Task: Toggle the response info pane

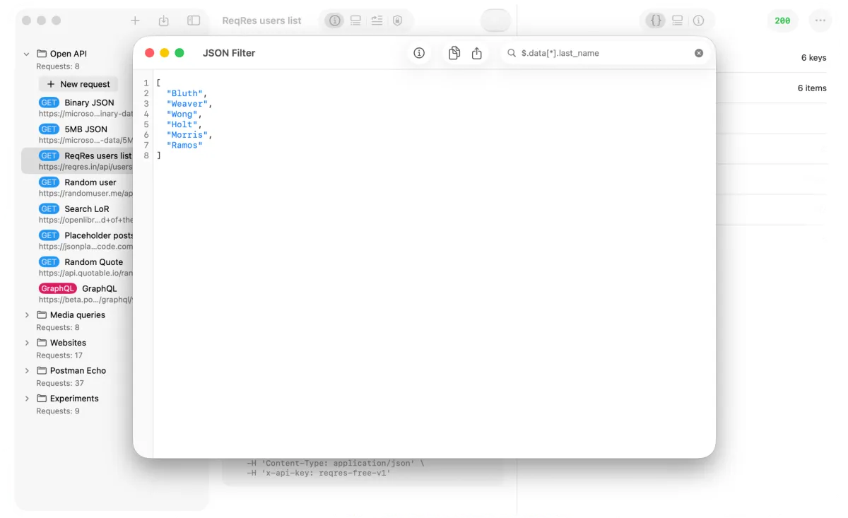Action: coord(698,20)
